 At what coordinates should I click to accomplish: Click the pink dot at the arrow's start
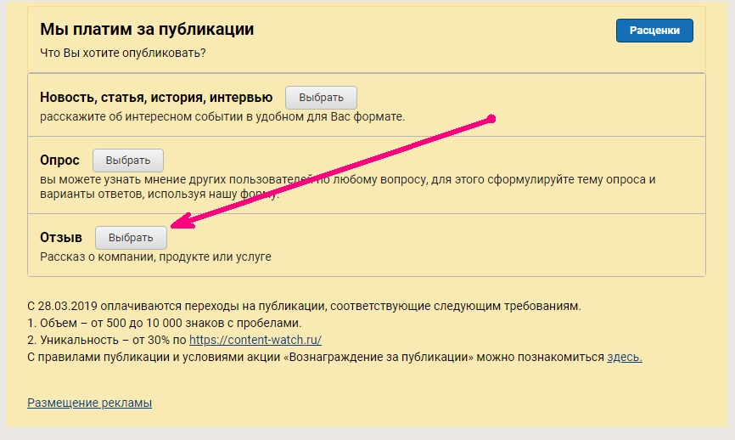click(492, 117)
